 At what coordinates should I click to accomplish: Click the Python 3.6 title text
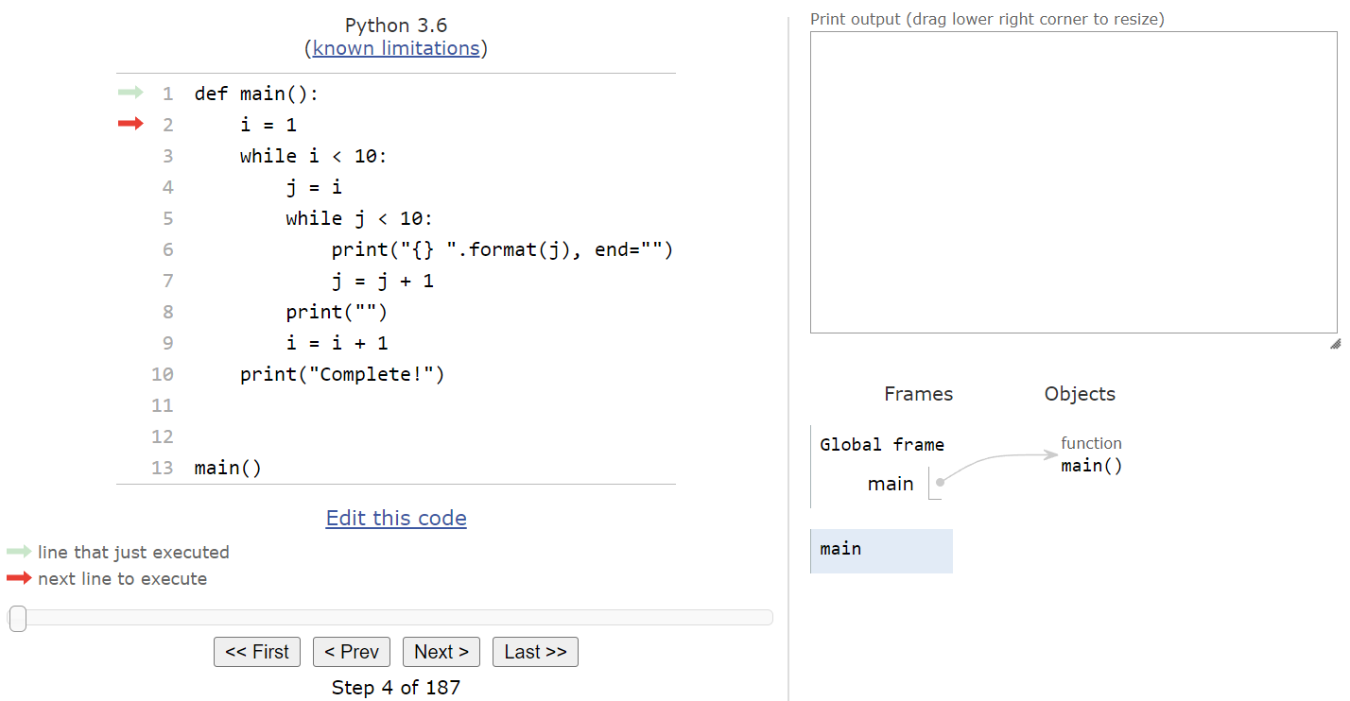coord(395,25)
